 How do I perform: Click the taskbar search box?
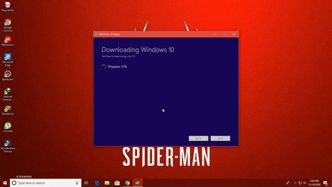click(x=46, y=183)
